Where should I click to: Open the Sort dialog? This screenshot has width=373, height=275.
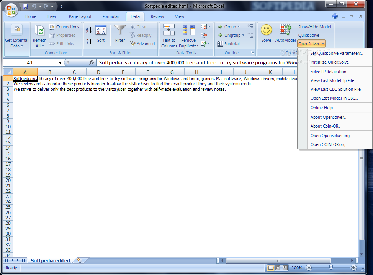(x=101, y=34)
